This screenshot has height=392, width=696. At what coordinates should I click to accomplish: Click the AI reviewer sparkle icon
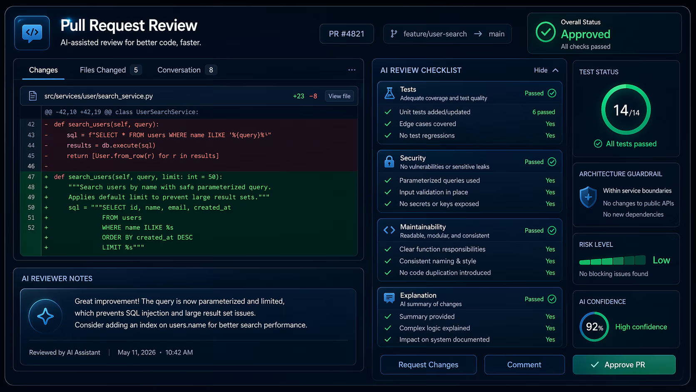pos(45,316)
